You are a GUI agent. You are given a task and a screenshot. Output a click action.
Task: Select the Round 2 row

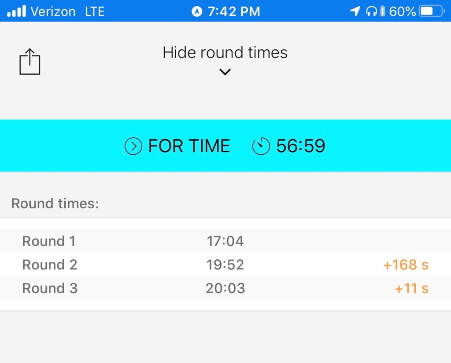coord(50,265)
